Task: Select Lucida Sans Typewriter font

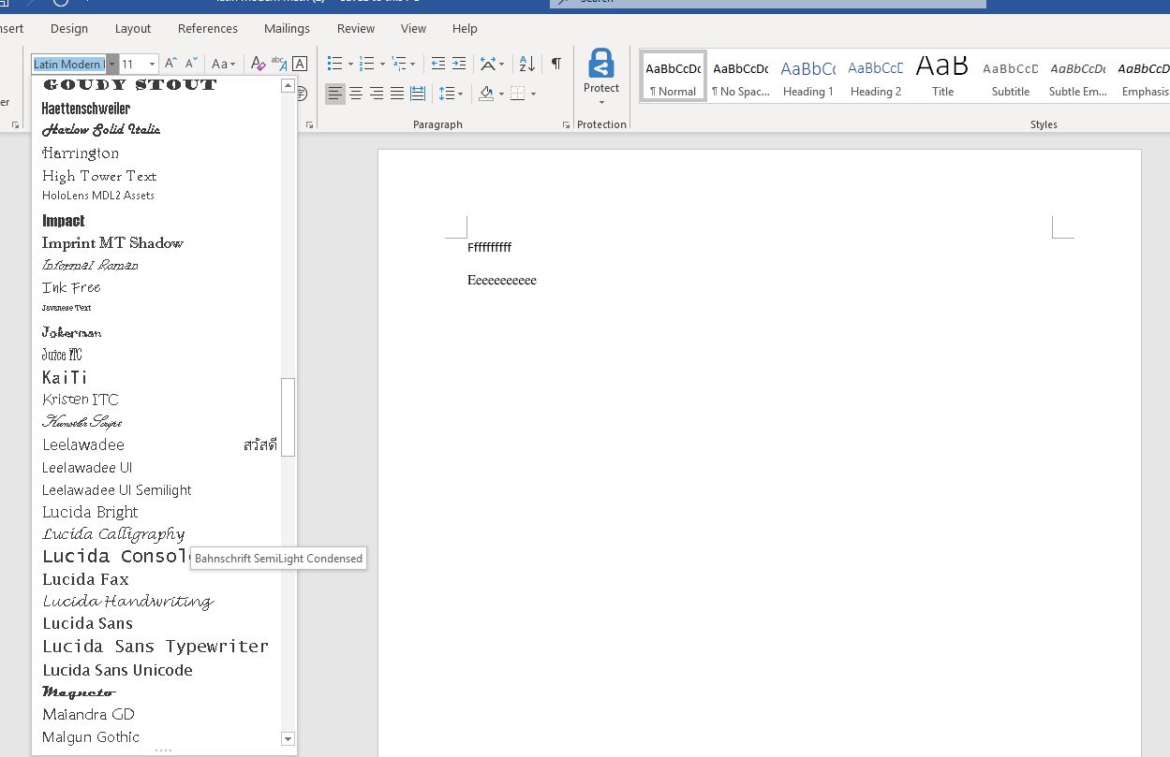Action: point(156,647)
